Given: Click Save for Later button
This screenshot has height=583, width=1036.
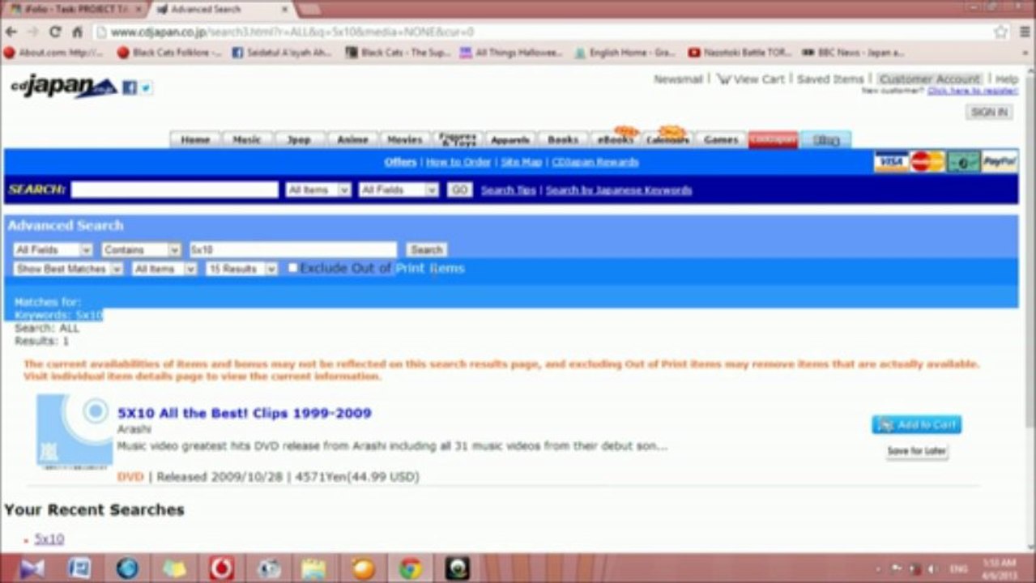Looking at the screenshot, I should click(917, 451).
